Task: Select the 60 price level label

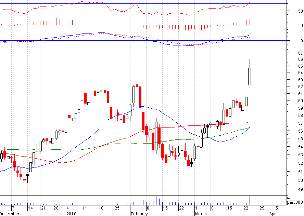Action: [300, 100]
